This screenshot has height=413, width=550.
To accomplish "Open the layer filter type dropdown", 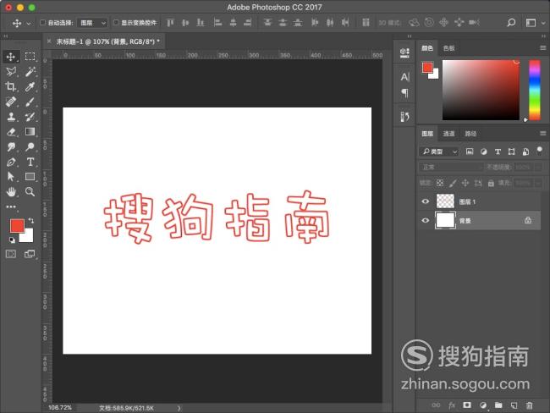I will coord(439,151).
